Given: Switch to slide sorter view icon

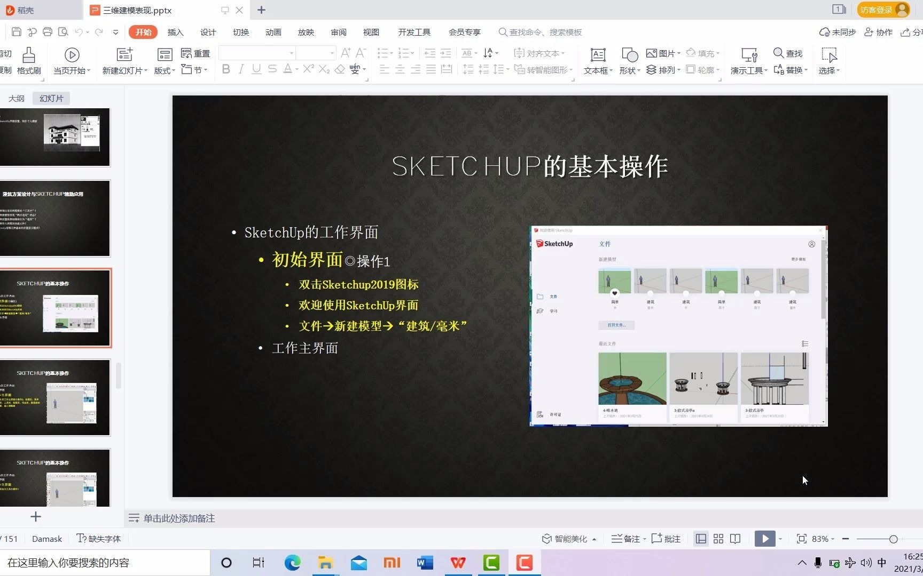Looking at the screenshot, I should point(718,539).
